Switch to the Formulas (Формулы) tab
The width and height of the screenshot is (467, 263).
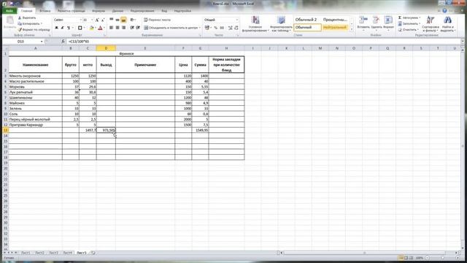click(x=99, y=11)
